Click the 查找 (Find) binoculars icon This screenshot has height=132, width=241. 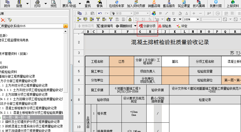[x=88, y=4]
